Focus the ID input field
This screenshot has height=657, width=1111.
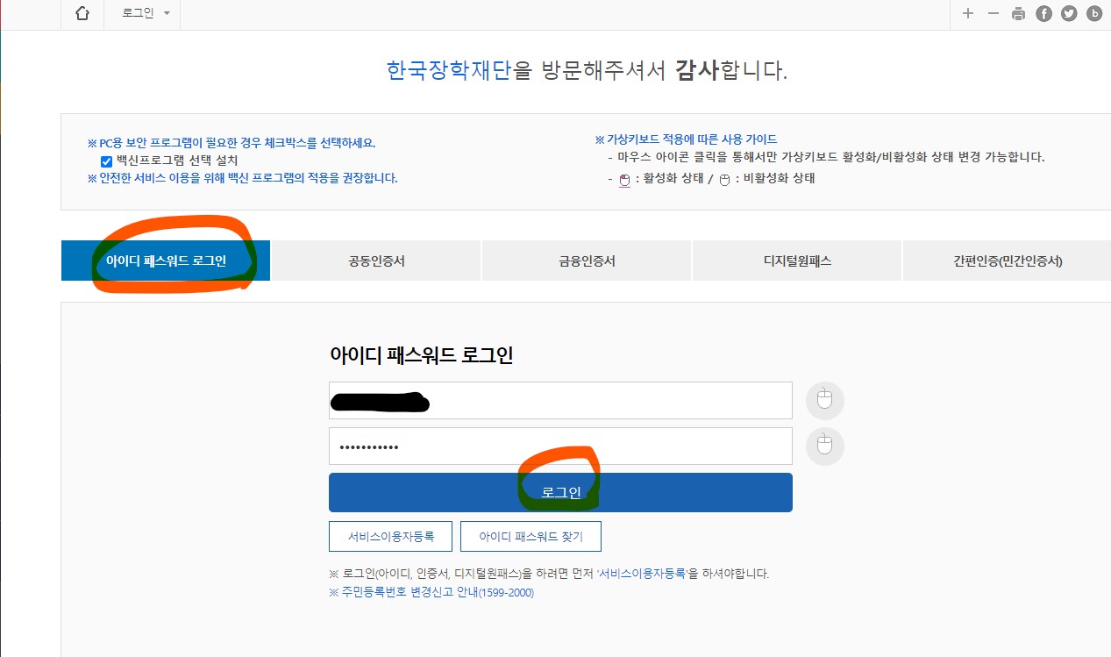(x=560, y=400)
